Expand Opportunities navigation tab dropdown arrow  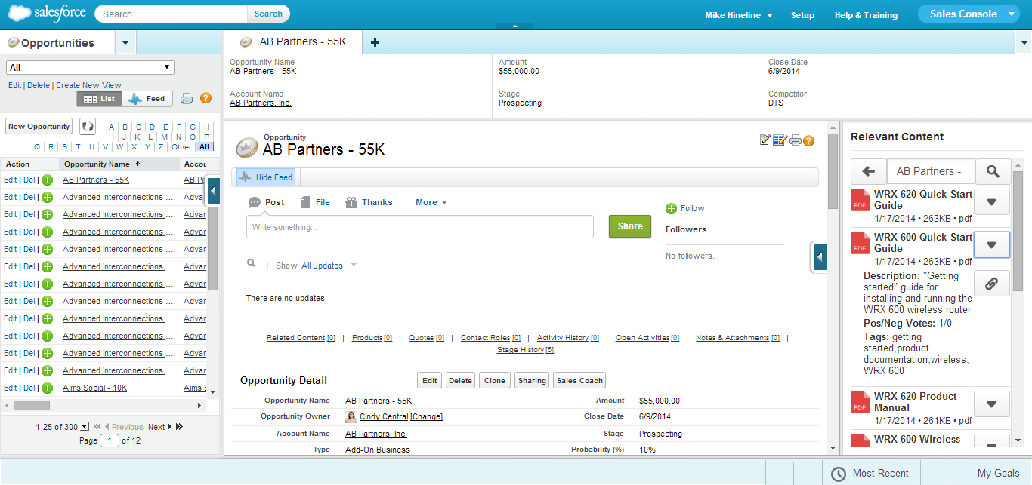125,42
